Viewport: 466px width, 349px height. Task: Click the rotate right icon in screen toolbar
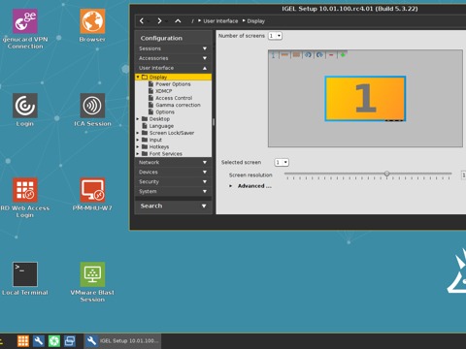click(x=319, y=55)
